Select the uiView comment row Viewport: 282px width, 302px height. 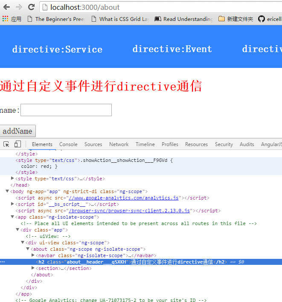48,236
